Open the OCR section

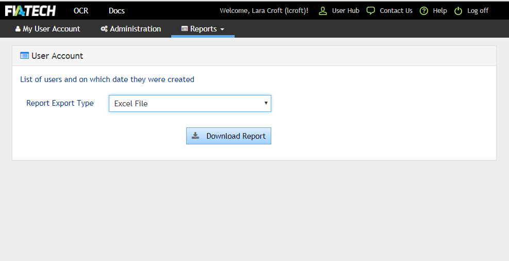[x=81, y=11]
